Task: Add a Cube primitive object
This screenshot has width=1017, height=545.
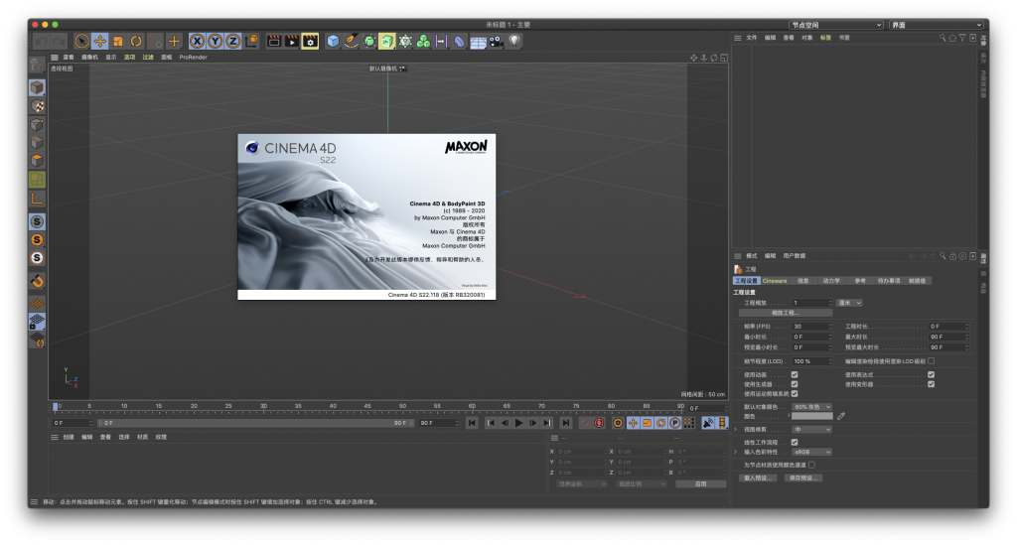Action: coord(333,42)
